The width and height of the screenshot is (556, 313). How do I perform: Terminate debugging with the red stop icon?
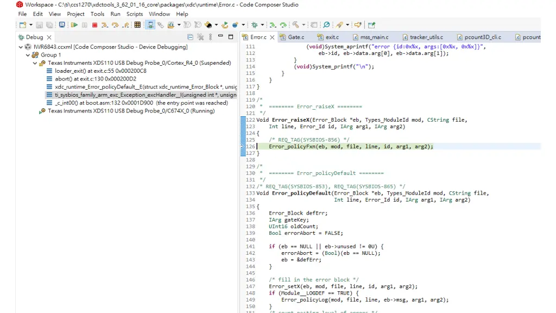tap(94, 25)
